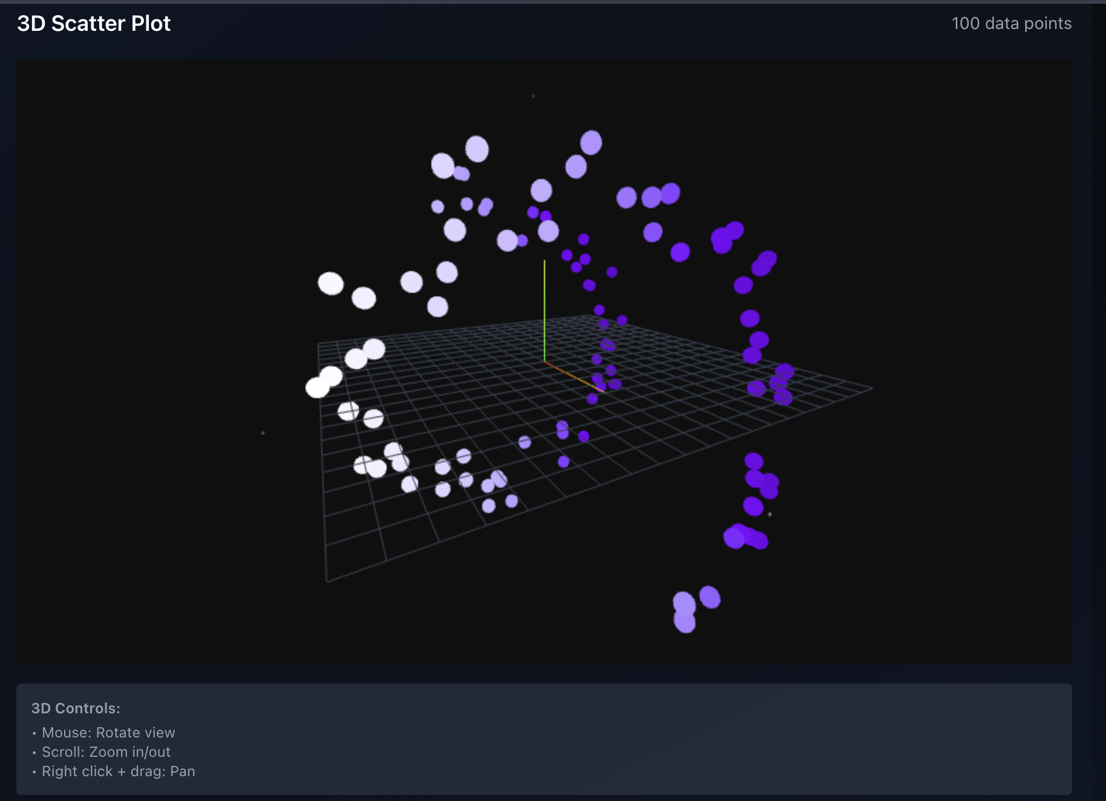Click the '100 data points' label
Image resolution: width=1106 pixels, height=801 pixels.
[x=1011, y=23]
